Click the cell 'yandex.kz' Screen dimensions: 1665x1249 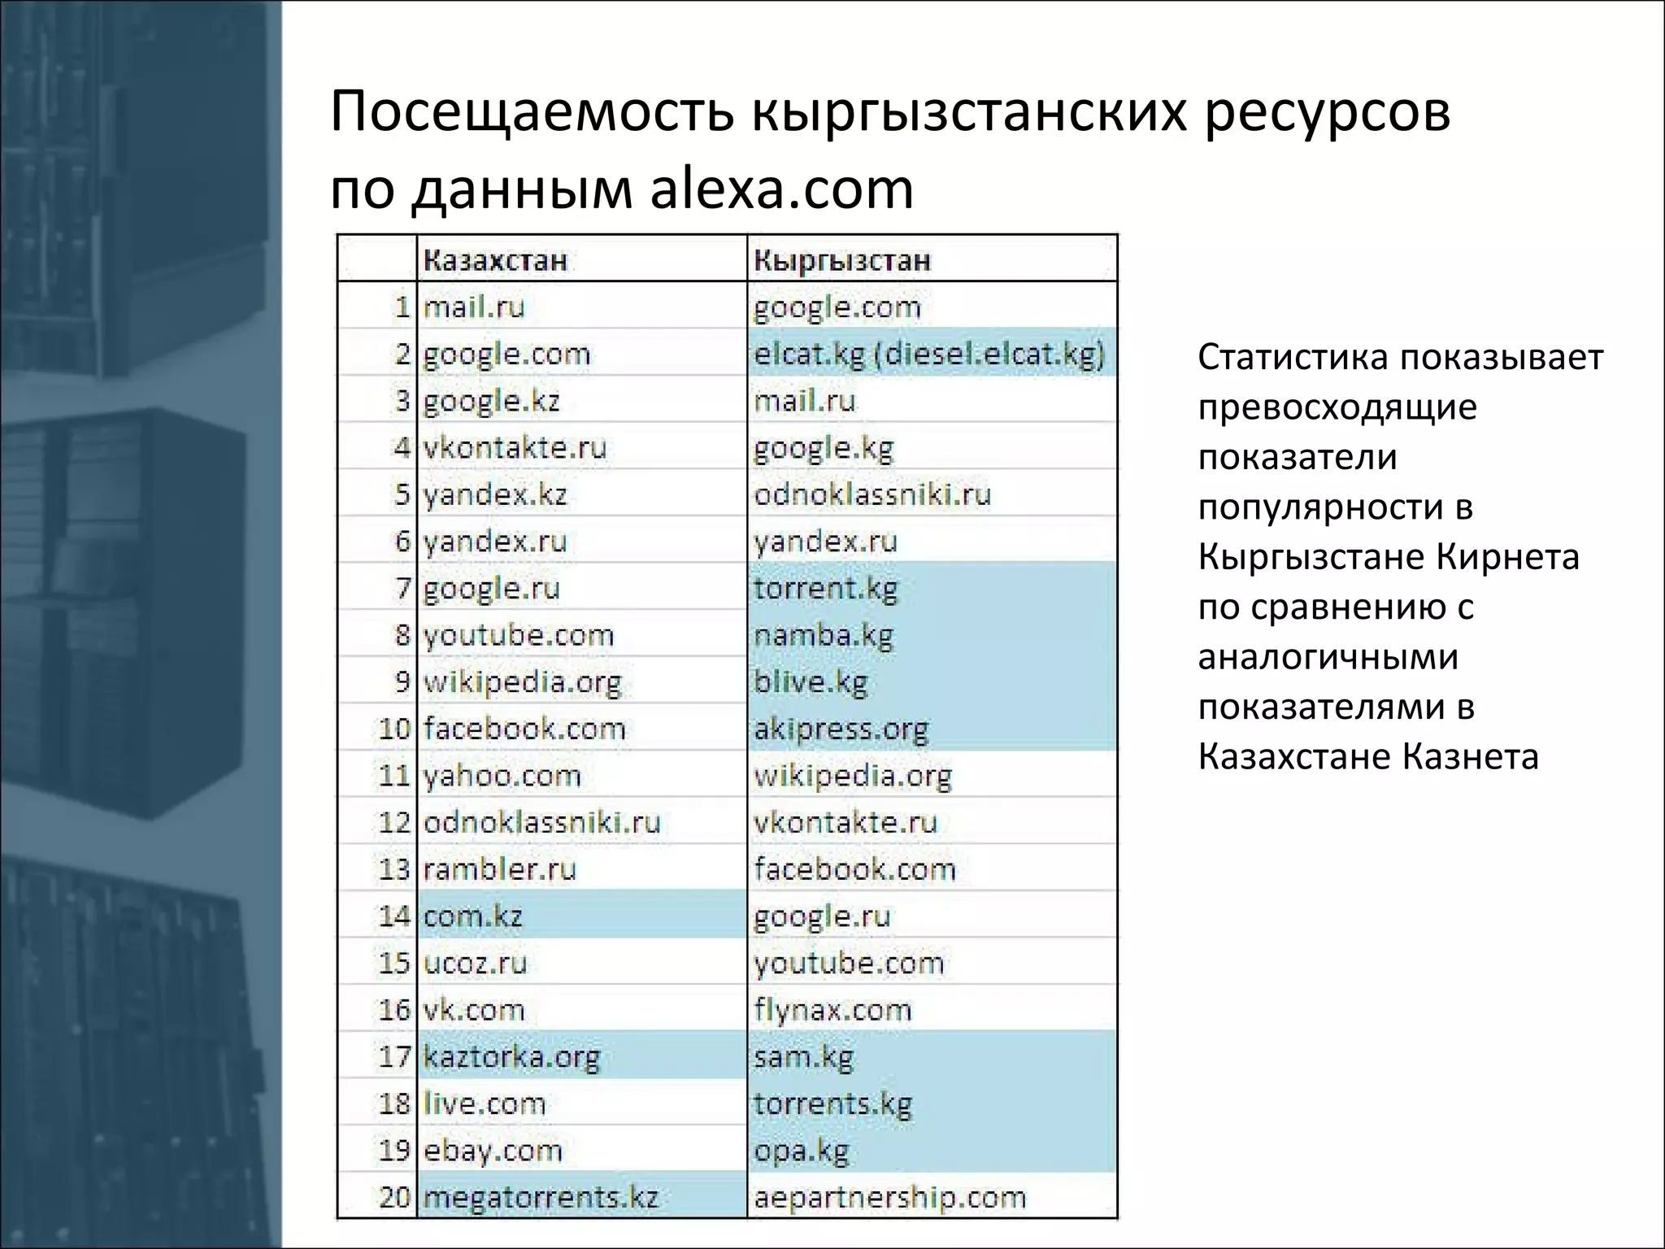tap(582, 494)
